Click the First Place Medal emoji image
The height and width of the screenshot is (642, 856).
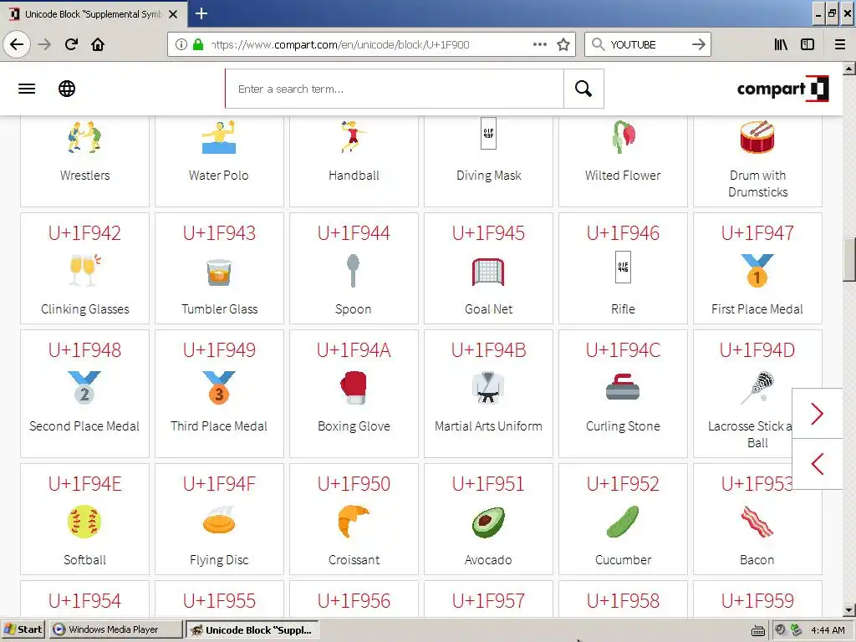click(x=757, y=271)
